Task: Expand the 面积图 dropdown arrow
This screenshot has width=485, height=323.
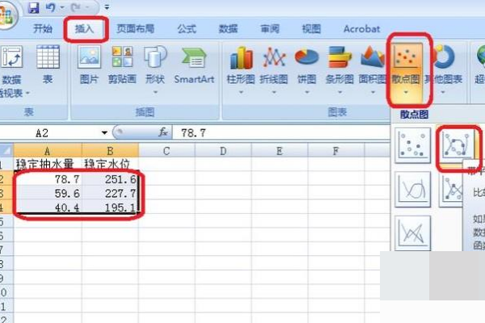Action: pos(373,92)
